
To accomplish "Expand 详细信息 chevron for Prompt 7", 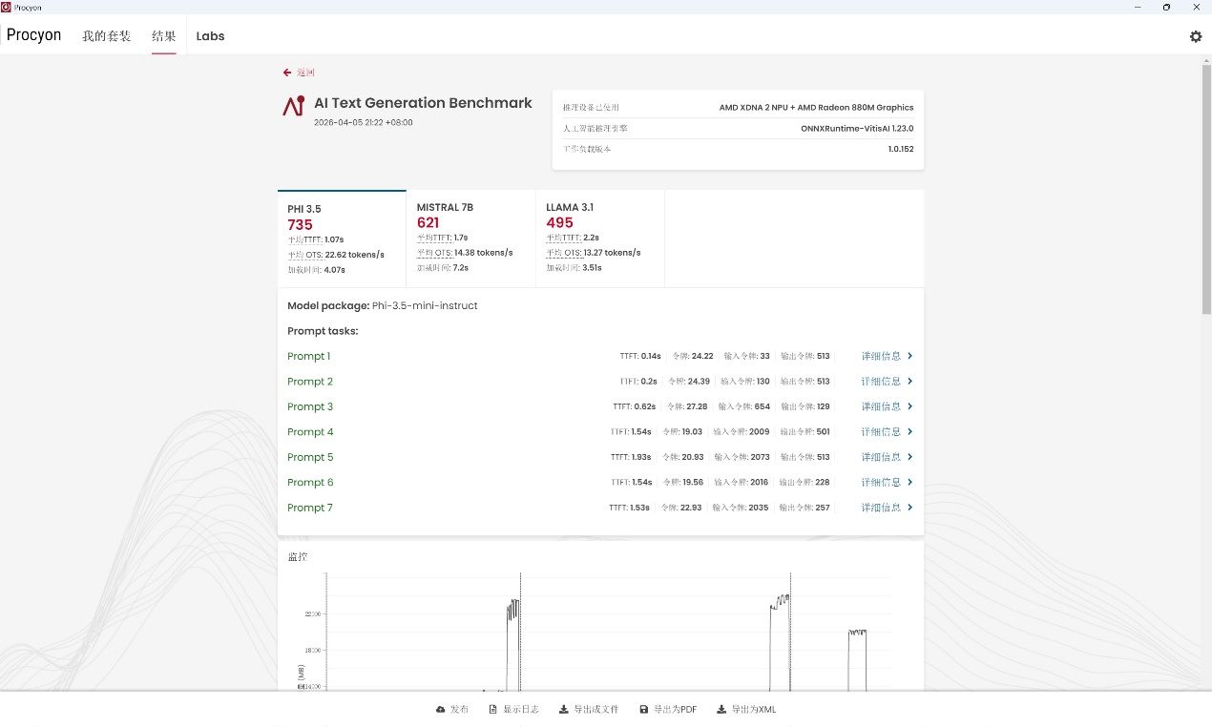I will coord(910,508).
